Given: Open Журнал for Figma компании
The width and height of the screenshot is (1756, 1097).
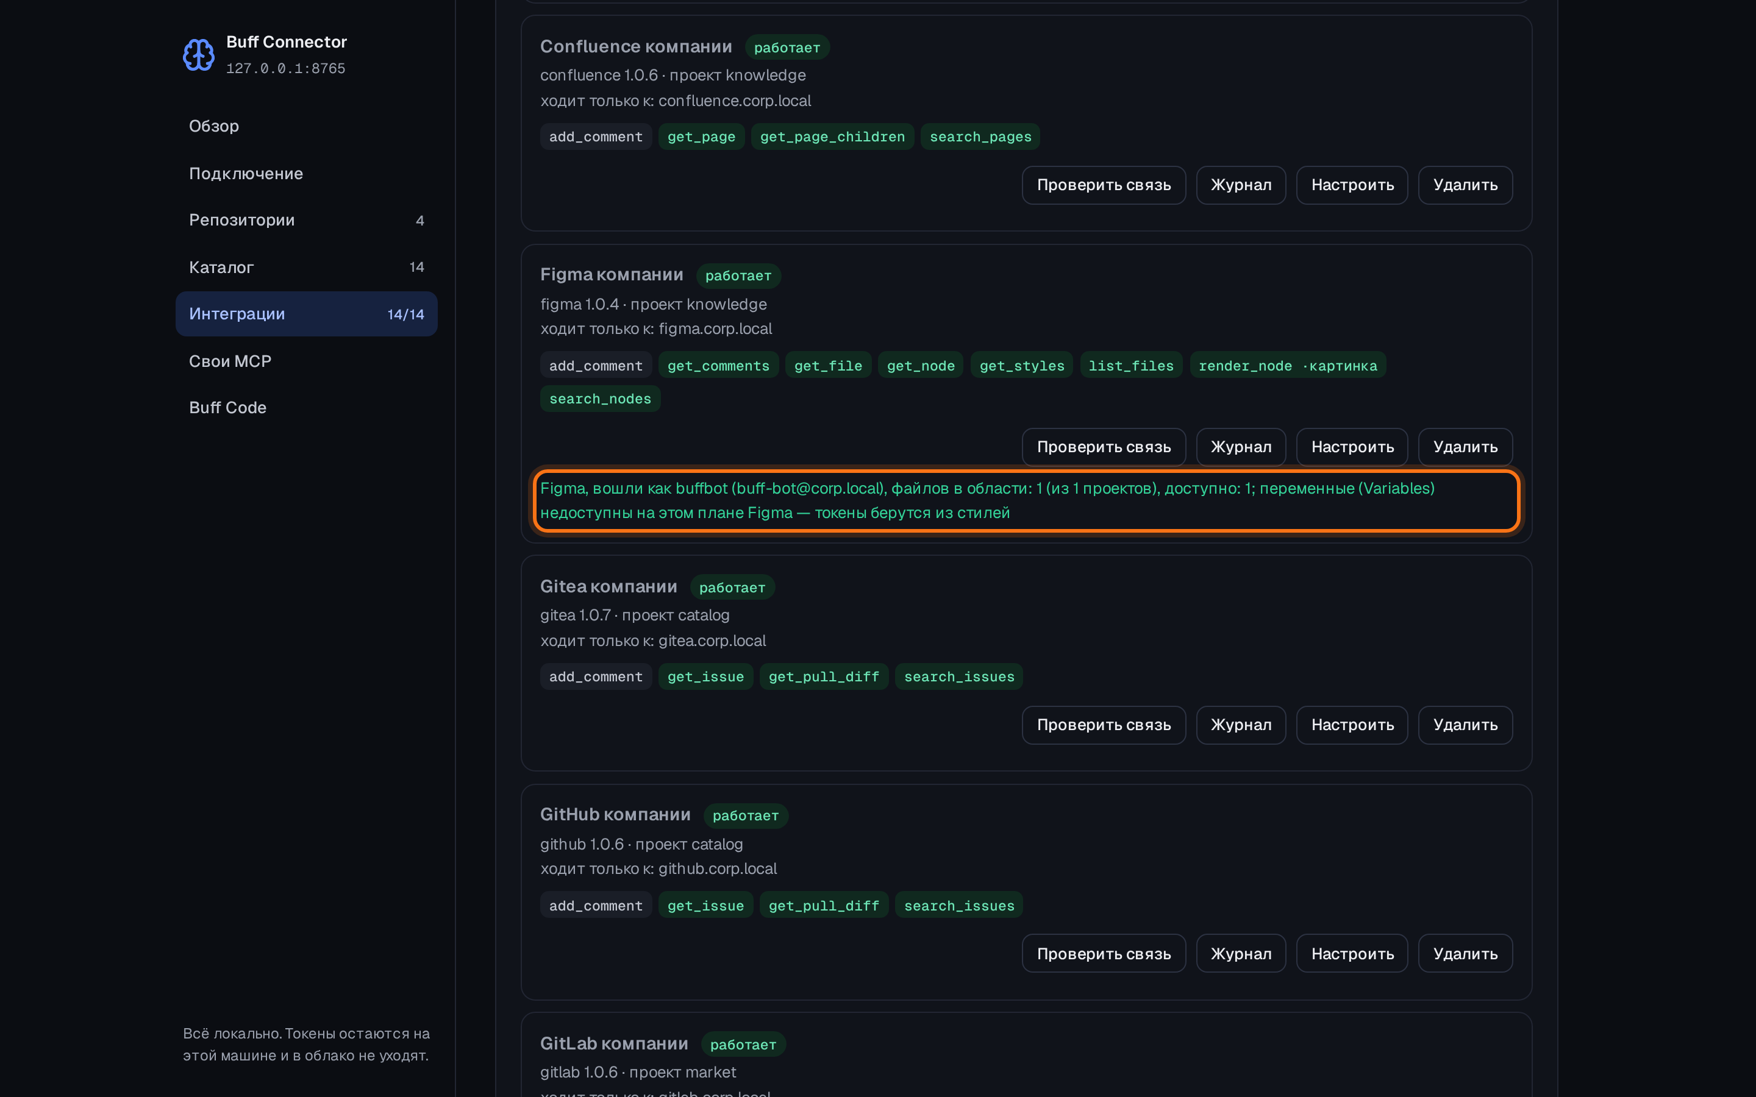Looking at the screenshot, I should point(1241,447).
